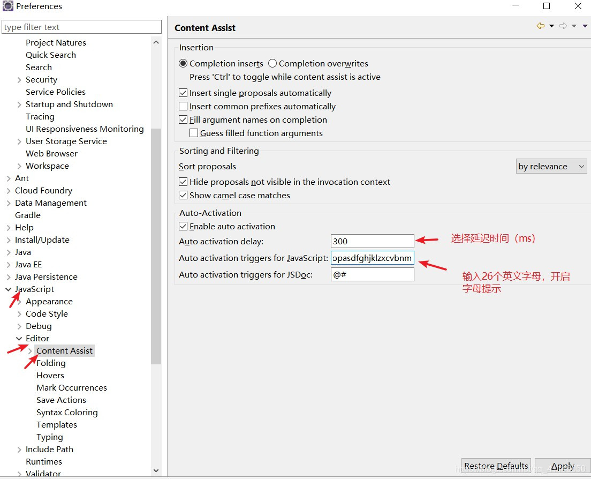Expand the Java EE node

coord(9,265)
